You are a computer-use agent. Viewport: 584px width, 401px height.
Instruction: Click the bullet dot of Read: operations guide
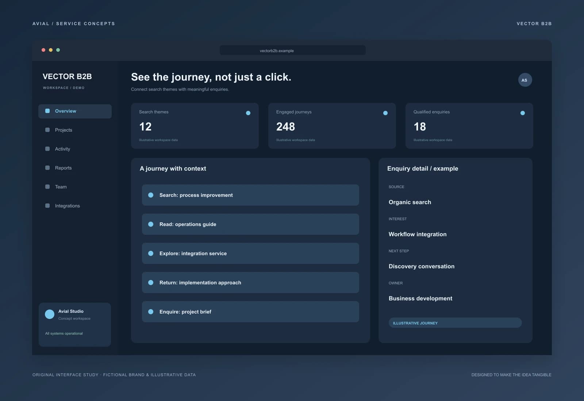pos(151,224)
